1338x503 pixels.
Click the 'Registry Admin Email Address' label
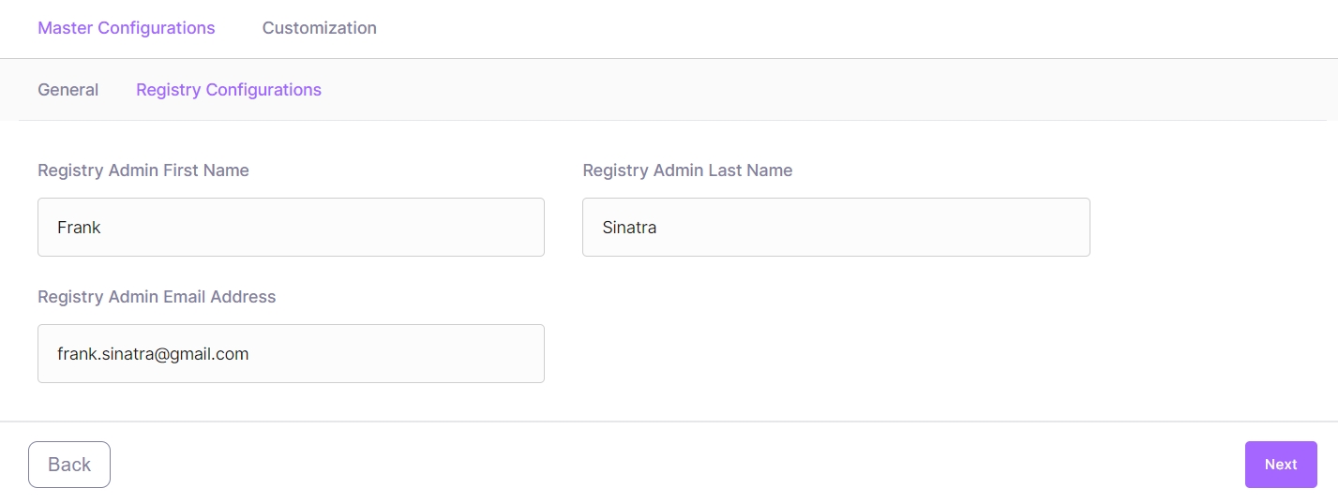click(157, 297)
